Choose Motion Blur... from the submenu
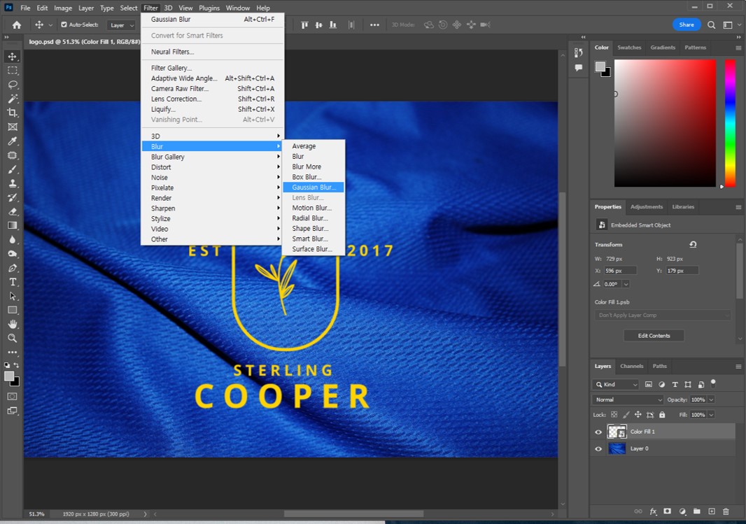746x524 pixels. pos(314,208)
